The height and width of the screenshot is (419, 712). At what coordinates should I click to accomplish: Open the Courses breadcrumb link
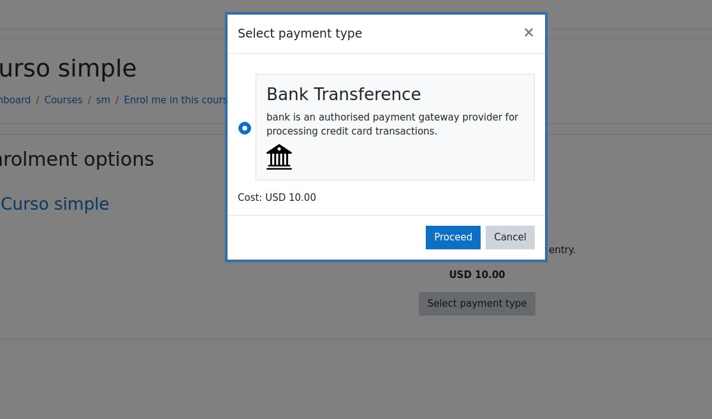pyautogui.click(x=64, y=100)
